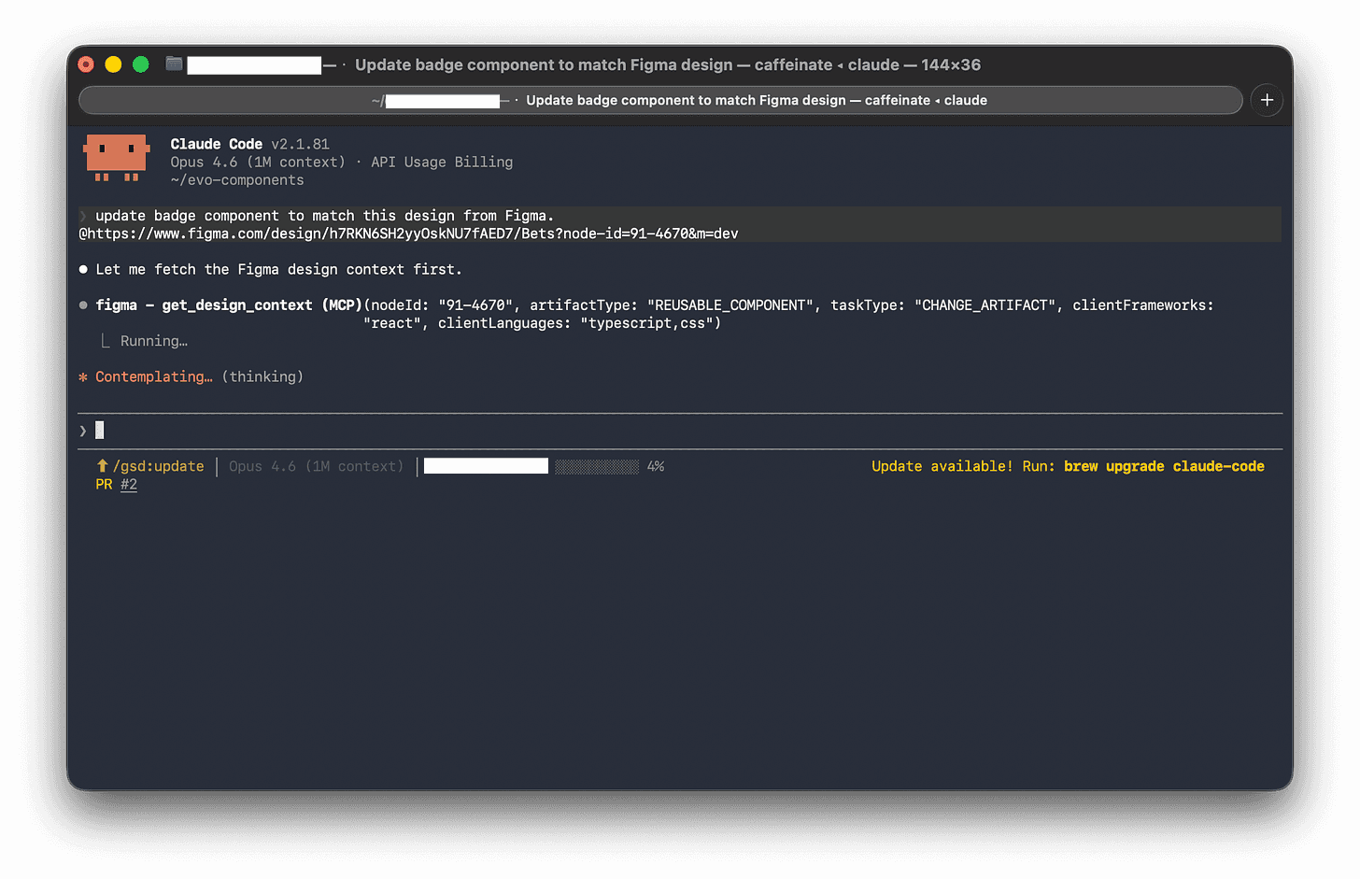The image size is (1360, 879).
Task: Click the white bullet before 'Let me fetch'
Action: (x=83, y=269)
